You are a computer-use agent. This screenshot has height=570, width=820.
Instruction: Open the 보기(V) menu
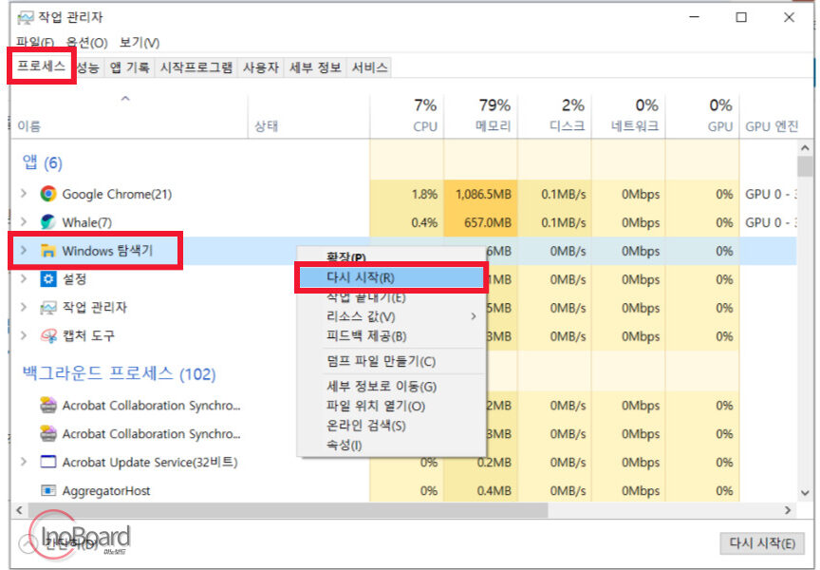click(x=140, y=43)
